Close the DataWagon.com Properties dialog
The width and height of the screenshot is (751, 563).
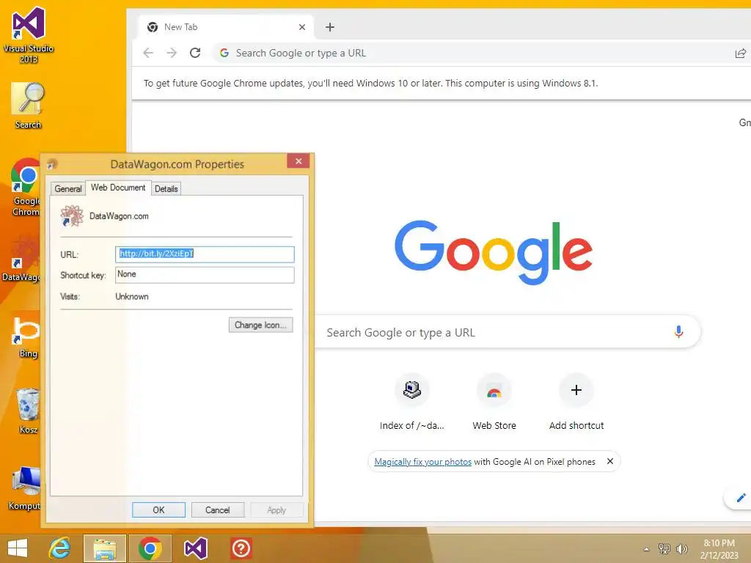click(298, 161)
